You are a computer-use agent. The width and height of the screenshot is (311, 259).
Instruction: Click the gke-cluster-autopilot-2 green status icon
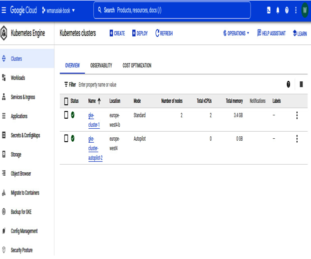pyautogui.click(x=72, y=138)
